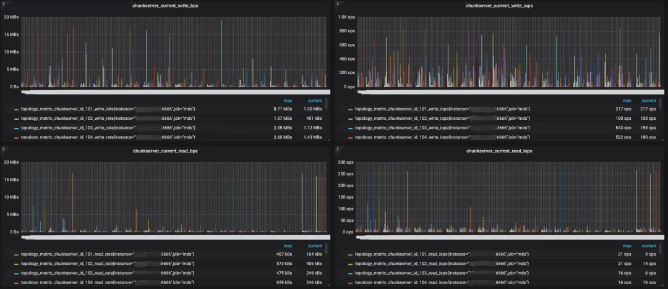This screenshot has width=668, height=289.
Task: Open chunkserver_current_read_iops panel title menu
Action: click(499, 151)
